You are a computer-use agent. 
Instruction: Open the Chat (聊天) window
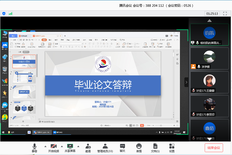[122, 148]
